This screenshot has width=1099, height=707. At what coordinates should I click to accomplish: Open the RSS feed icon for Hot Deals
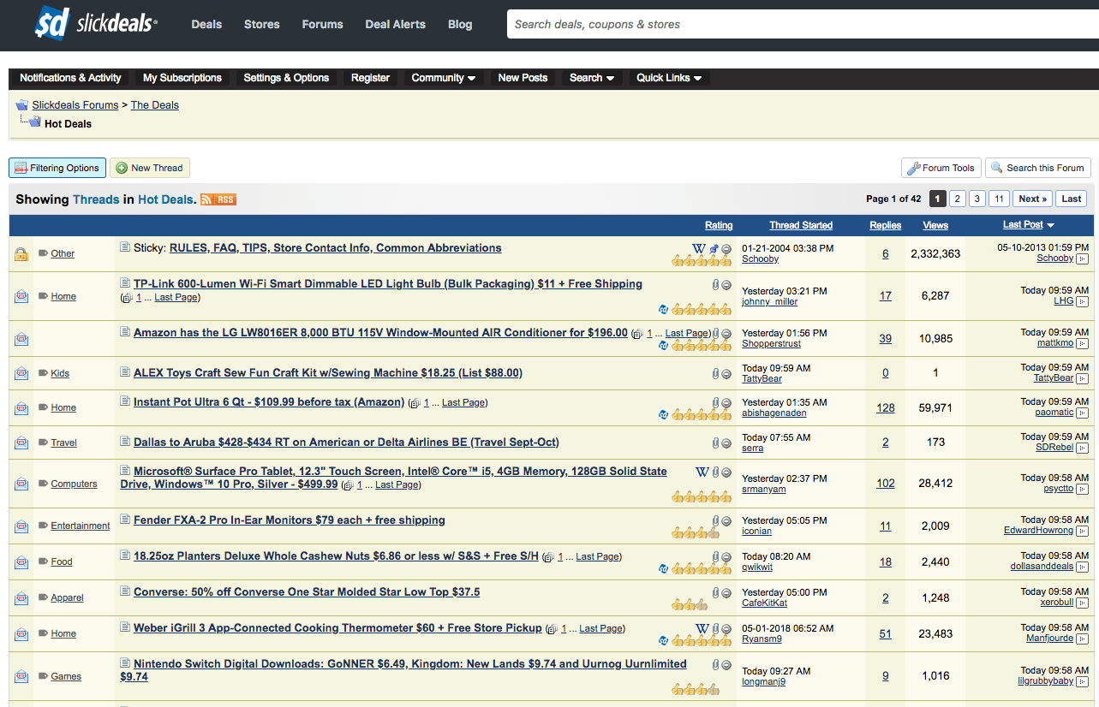(218, 199)
